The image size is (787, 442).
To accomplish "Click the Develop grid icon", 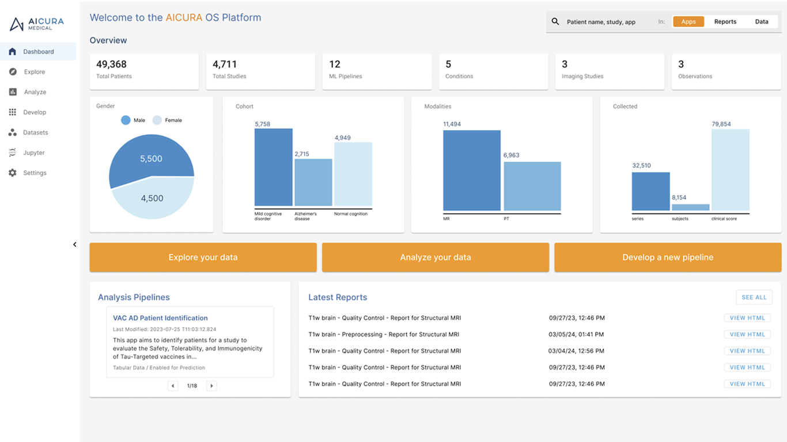I will click(x=13, y=112).
